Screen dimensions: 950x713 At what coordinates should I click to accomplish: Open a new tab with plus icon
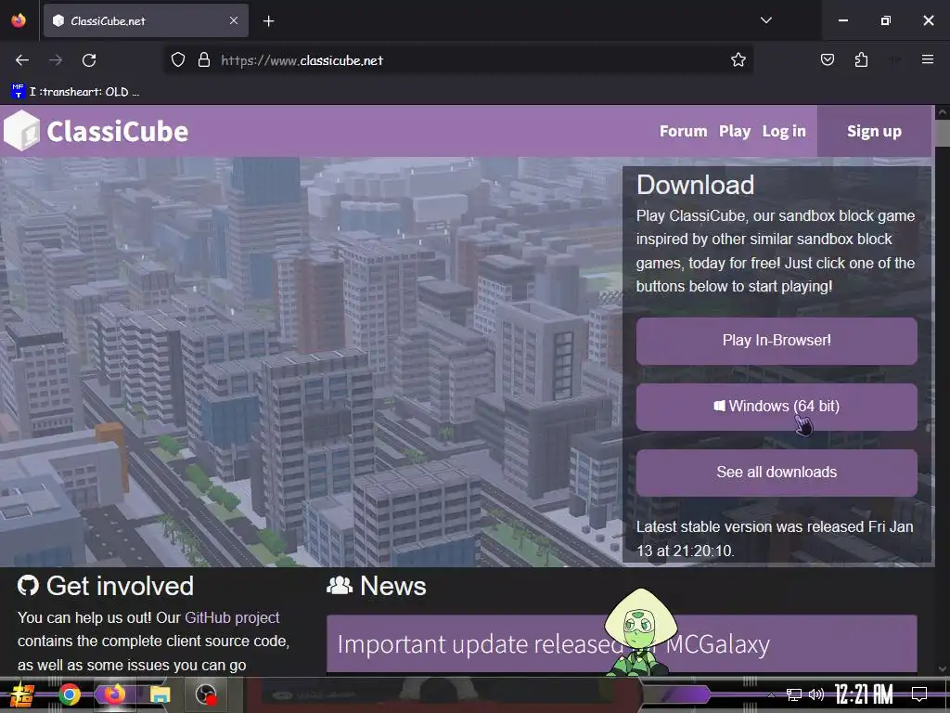click(x=269, y=21)
